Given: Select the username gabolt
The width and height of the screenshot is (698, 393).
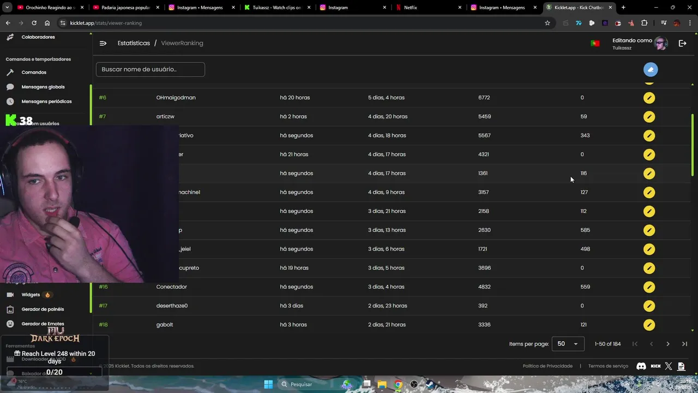Looking at the screenshot, I should tap(165, 325).
